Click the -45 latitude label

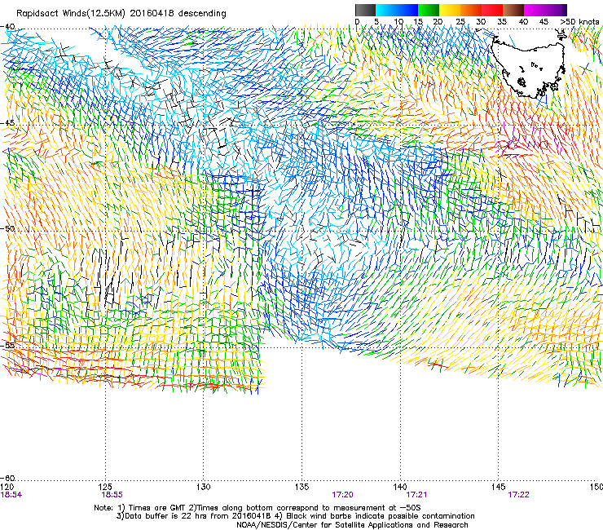click(7, 123)
